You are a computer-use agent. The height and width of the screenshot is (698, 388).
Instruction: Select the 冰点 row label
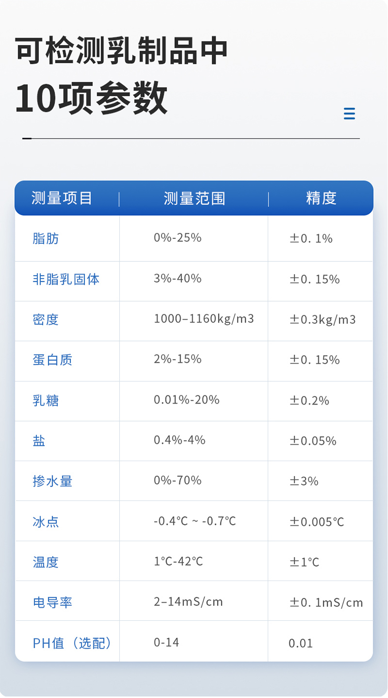tap(46, 522)
